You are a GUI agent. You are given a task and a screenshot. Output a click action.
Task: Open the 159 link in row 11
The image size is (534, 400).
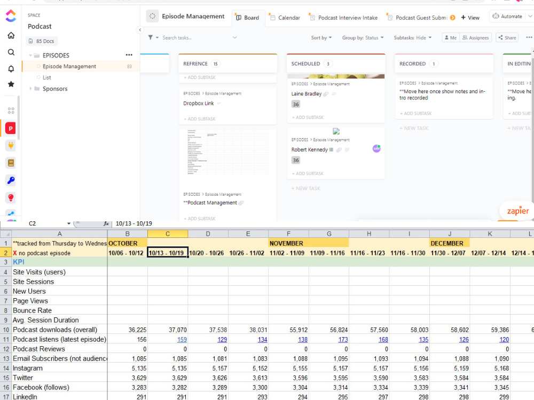pyautogui.click(x=182, y=339)
